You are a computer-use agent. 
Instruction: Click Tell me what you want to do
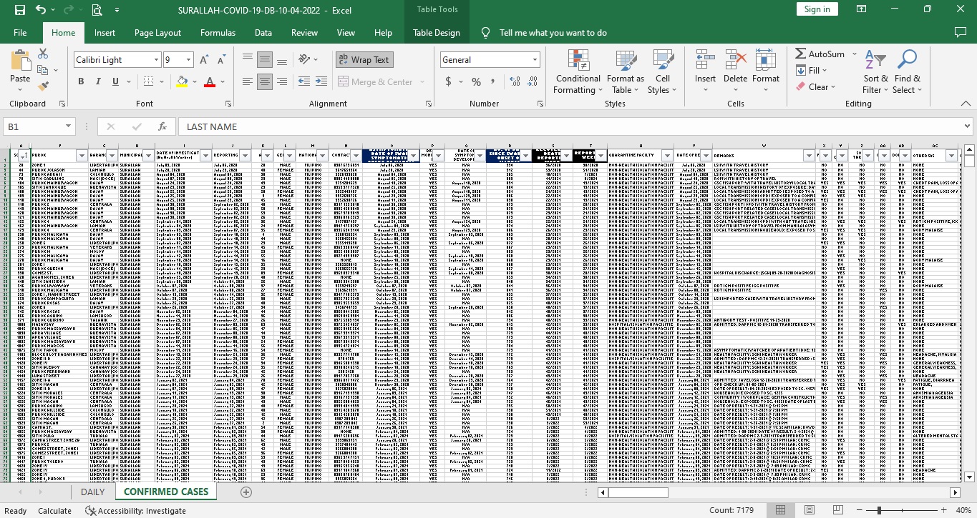point(553,33)
